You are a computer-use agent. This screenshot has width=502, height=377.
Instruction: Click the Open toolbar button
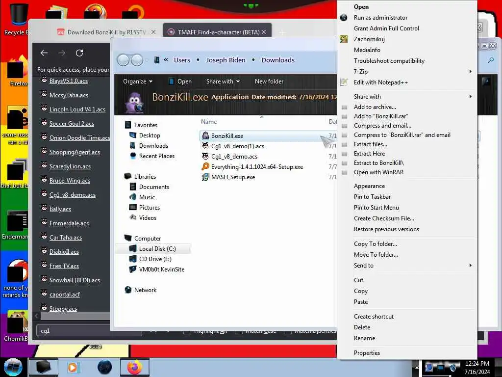pyautogui.click(x=180, y=81)
